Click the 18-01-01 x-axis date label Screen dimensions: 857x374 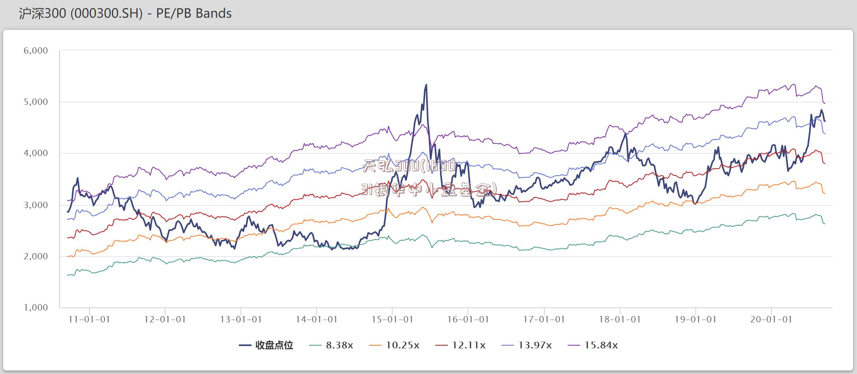pos(620,319)
